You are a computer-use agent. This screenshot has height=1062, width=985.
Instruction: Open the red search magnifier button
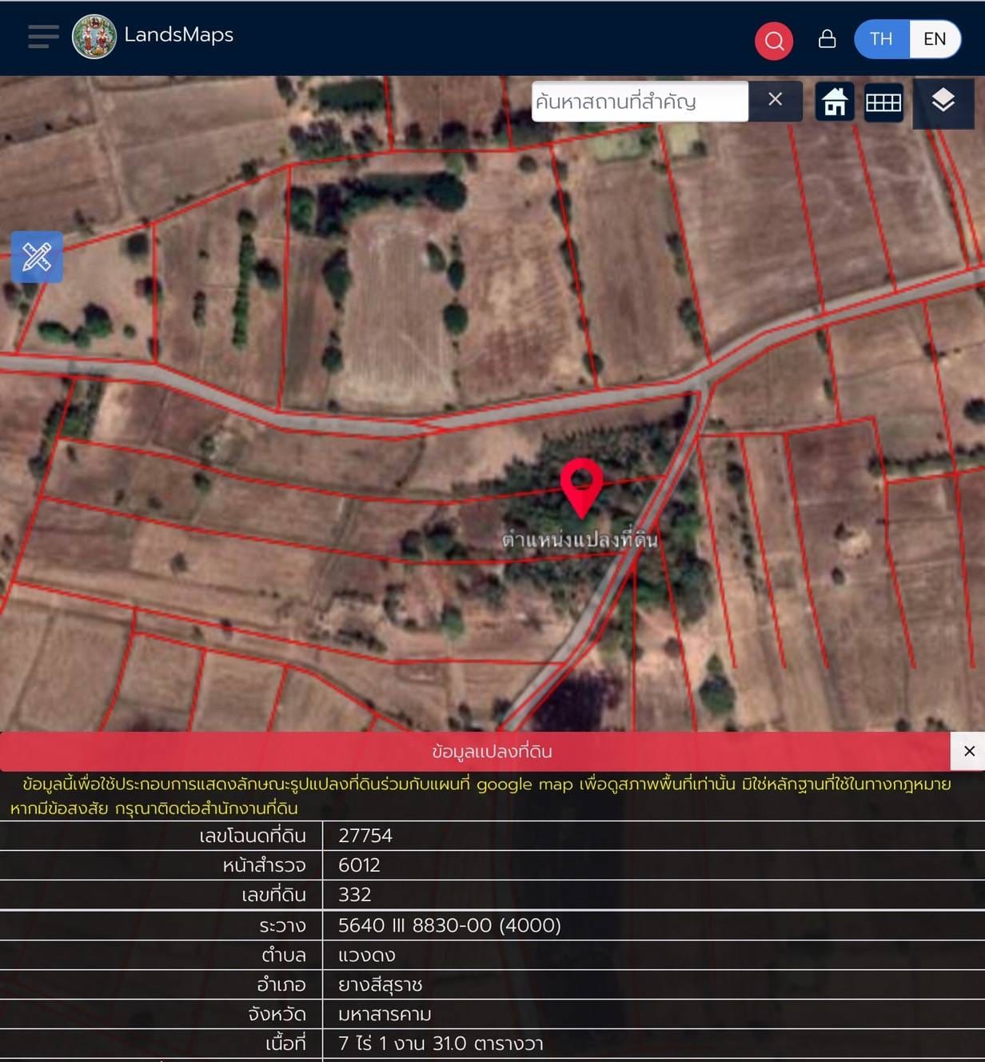point(774,41)
